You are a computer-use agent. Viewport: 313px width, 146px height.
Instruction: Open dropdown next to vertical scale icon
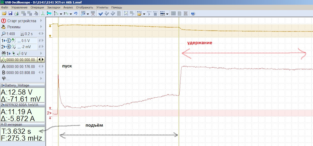pyautogui.click(x=61, y=14)
